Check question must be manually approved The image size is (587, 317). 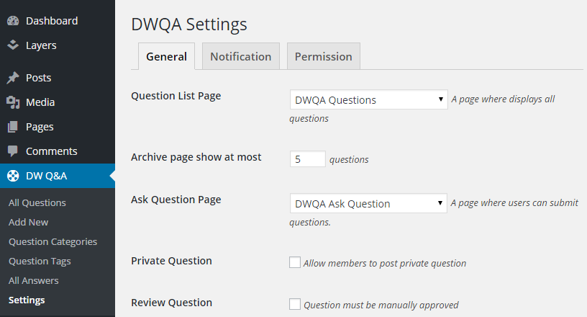(x=295, y=304)
